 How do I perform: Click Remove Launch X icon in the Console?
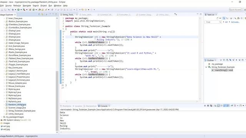(208, 106)
